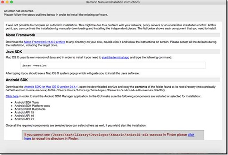The height and width of the screenshot is (155, 228).
Task: Select the Android API 21 list item
Action: (x=24, y=119)
